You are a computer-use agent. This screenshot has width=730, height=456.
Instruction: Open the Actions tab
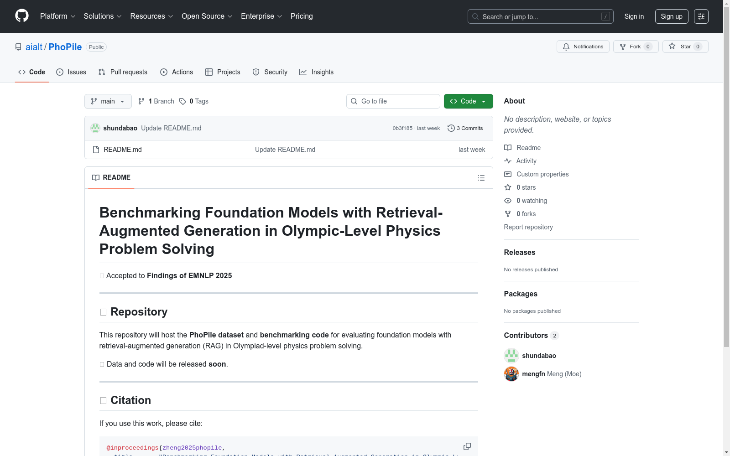177,72
